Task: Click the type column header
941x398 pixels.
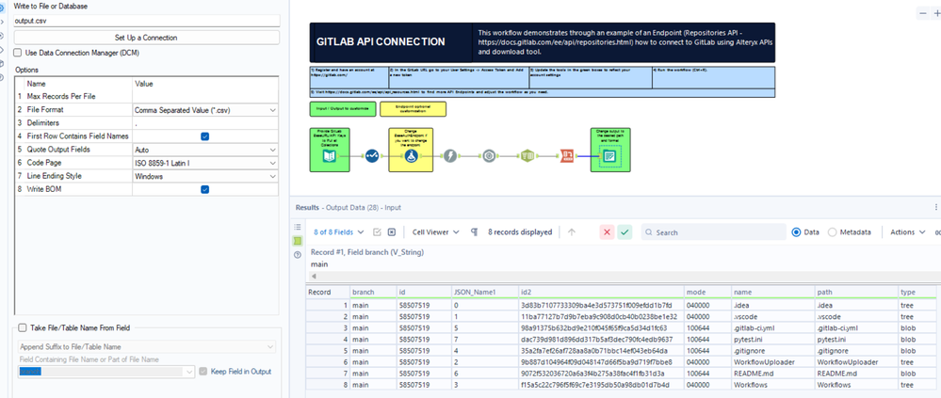Action: tap(917, 292)
